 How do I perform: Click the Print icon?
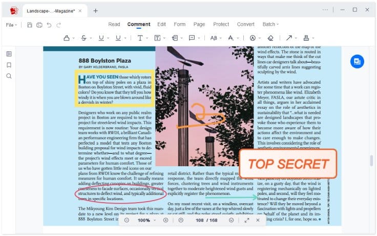(x=39, y=25)
